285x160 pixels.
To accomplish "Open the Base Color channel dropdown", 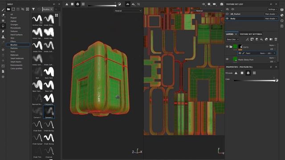I will 232,40.
